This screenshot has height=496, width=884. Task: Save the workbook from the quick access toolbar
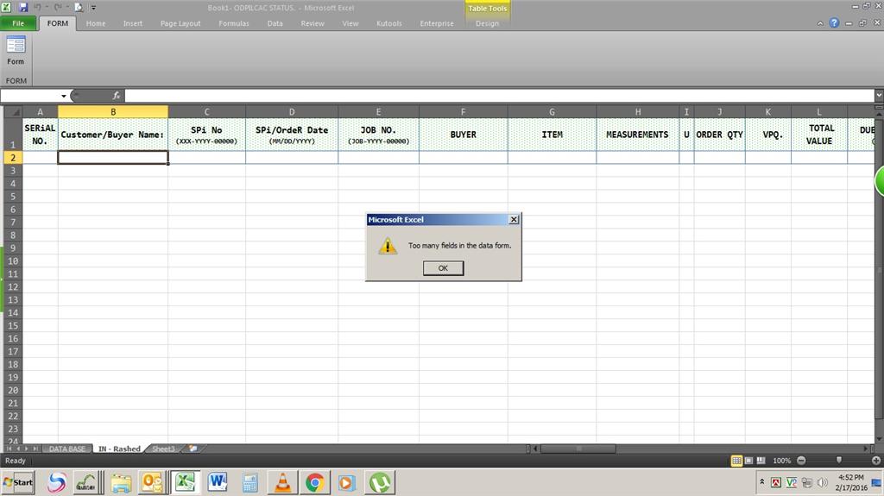click(23, 7)
